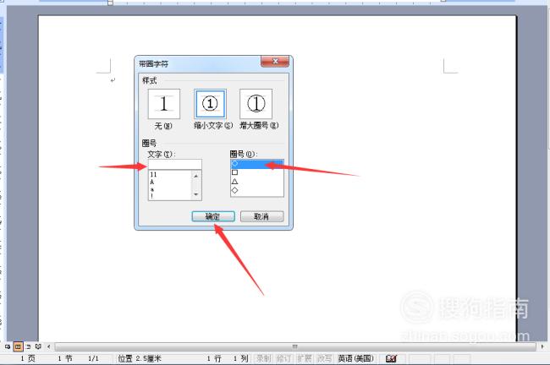Choose the 缩小文字 shrink text style
Viewport: 550px width, 365px height.
tap(210, 104)
